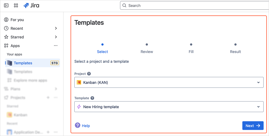Expand the Recent menu chevron
Image resolution: width=269 pixels, height=136 pixels.
(x=56, y=28)
